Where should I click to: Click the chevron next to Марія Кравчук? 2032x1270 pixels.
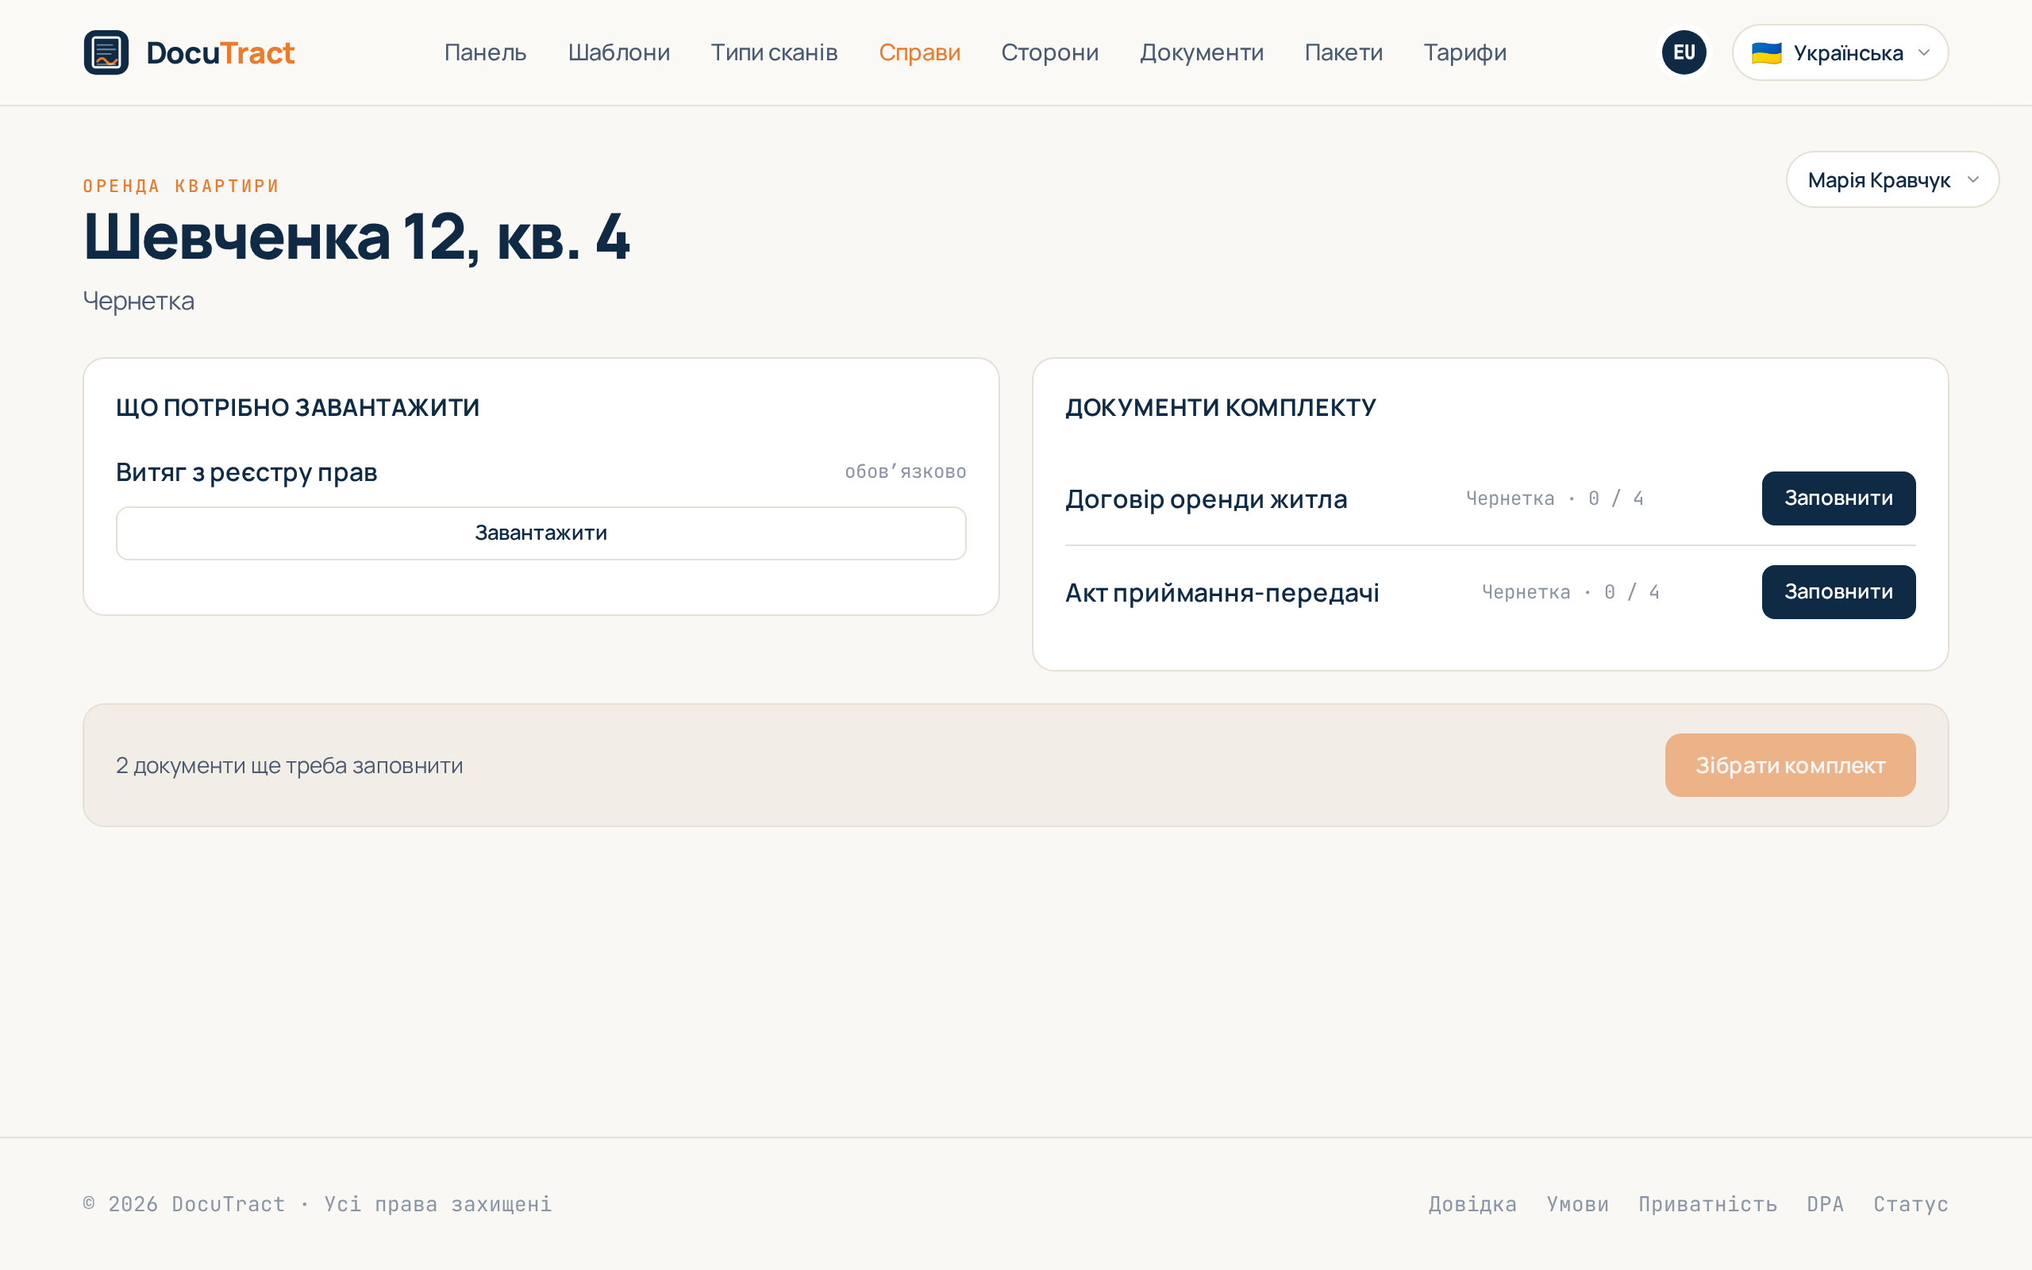[x=1972, y=179]
